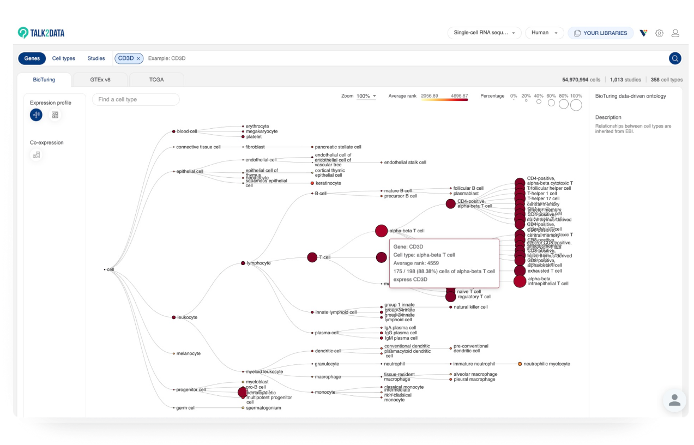Select the tree view expression profile icon
Image resolution: width=694 pixels, height=445 pixels.
[36, 115]
